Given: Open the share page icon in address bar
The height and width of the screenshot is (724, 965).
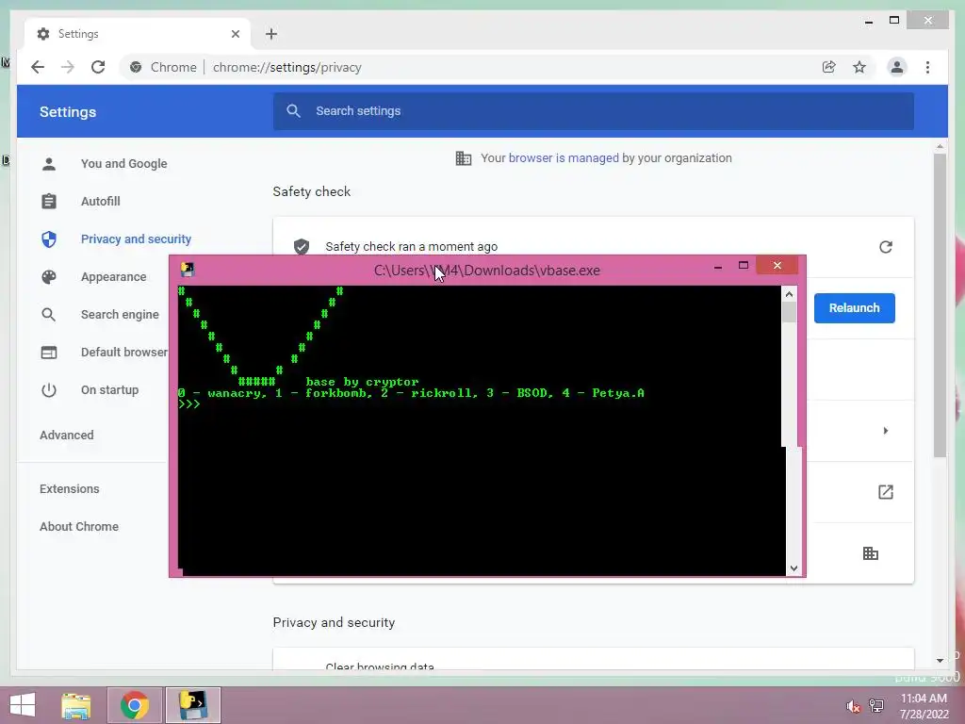Looking at the screenshot, I should coord(829,67).
